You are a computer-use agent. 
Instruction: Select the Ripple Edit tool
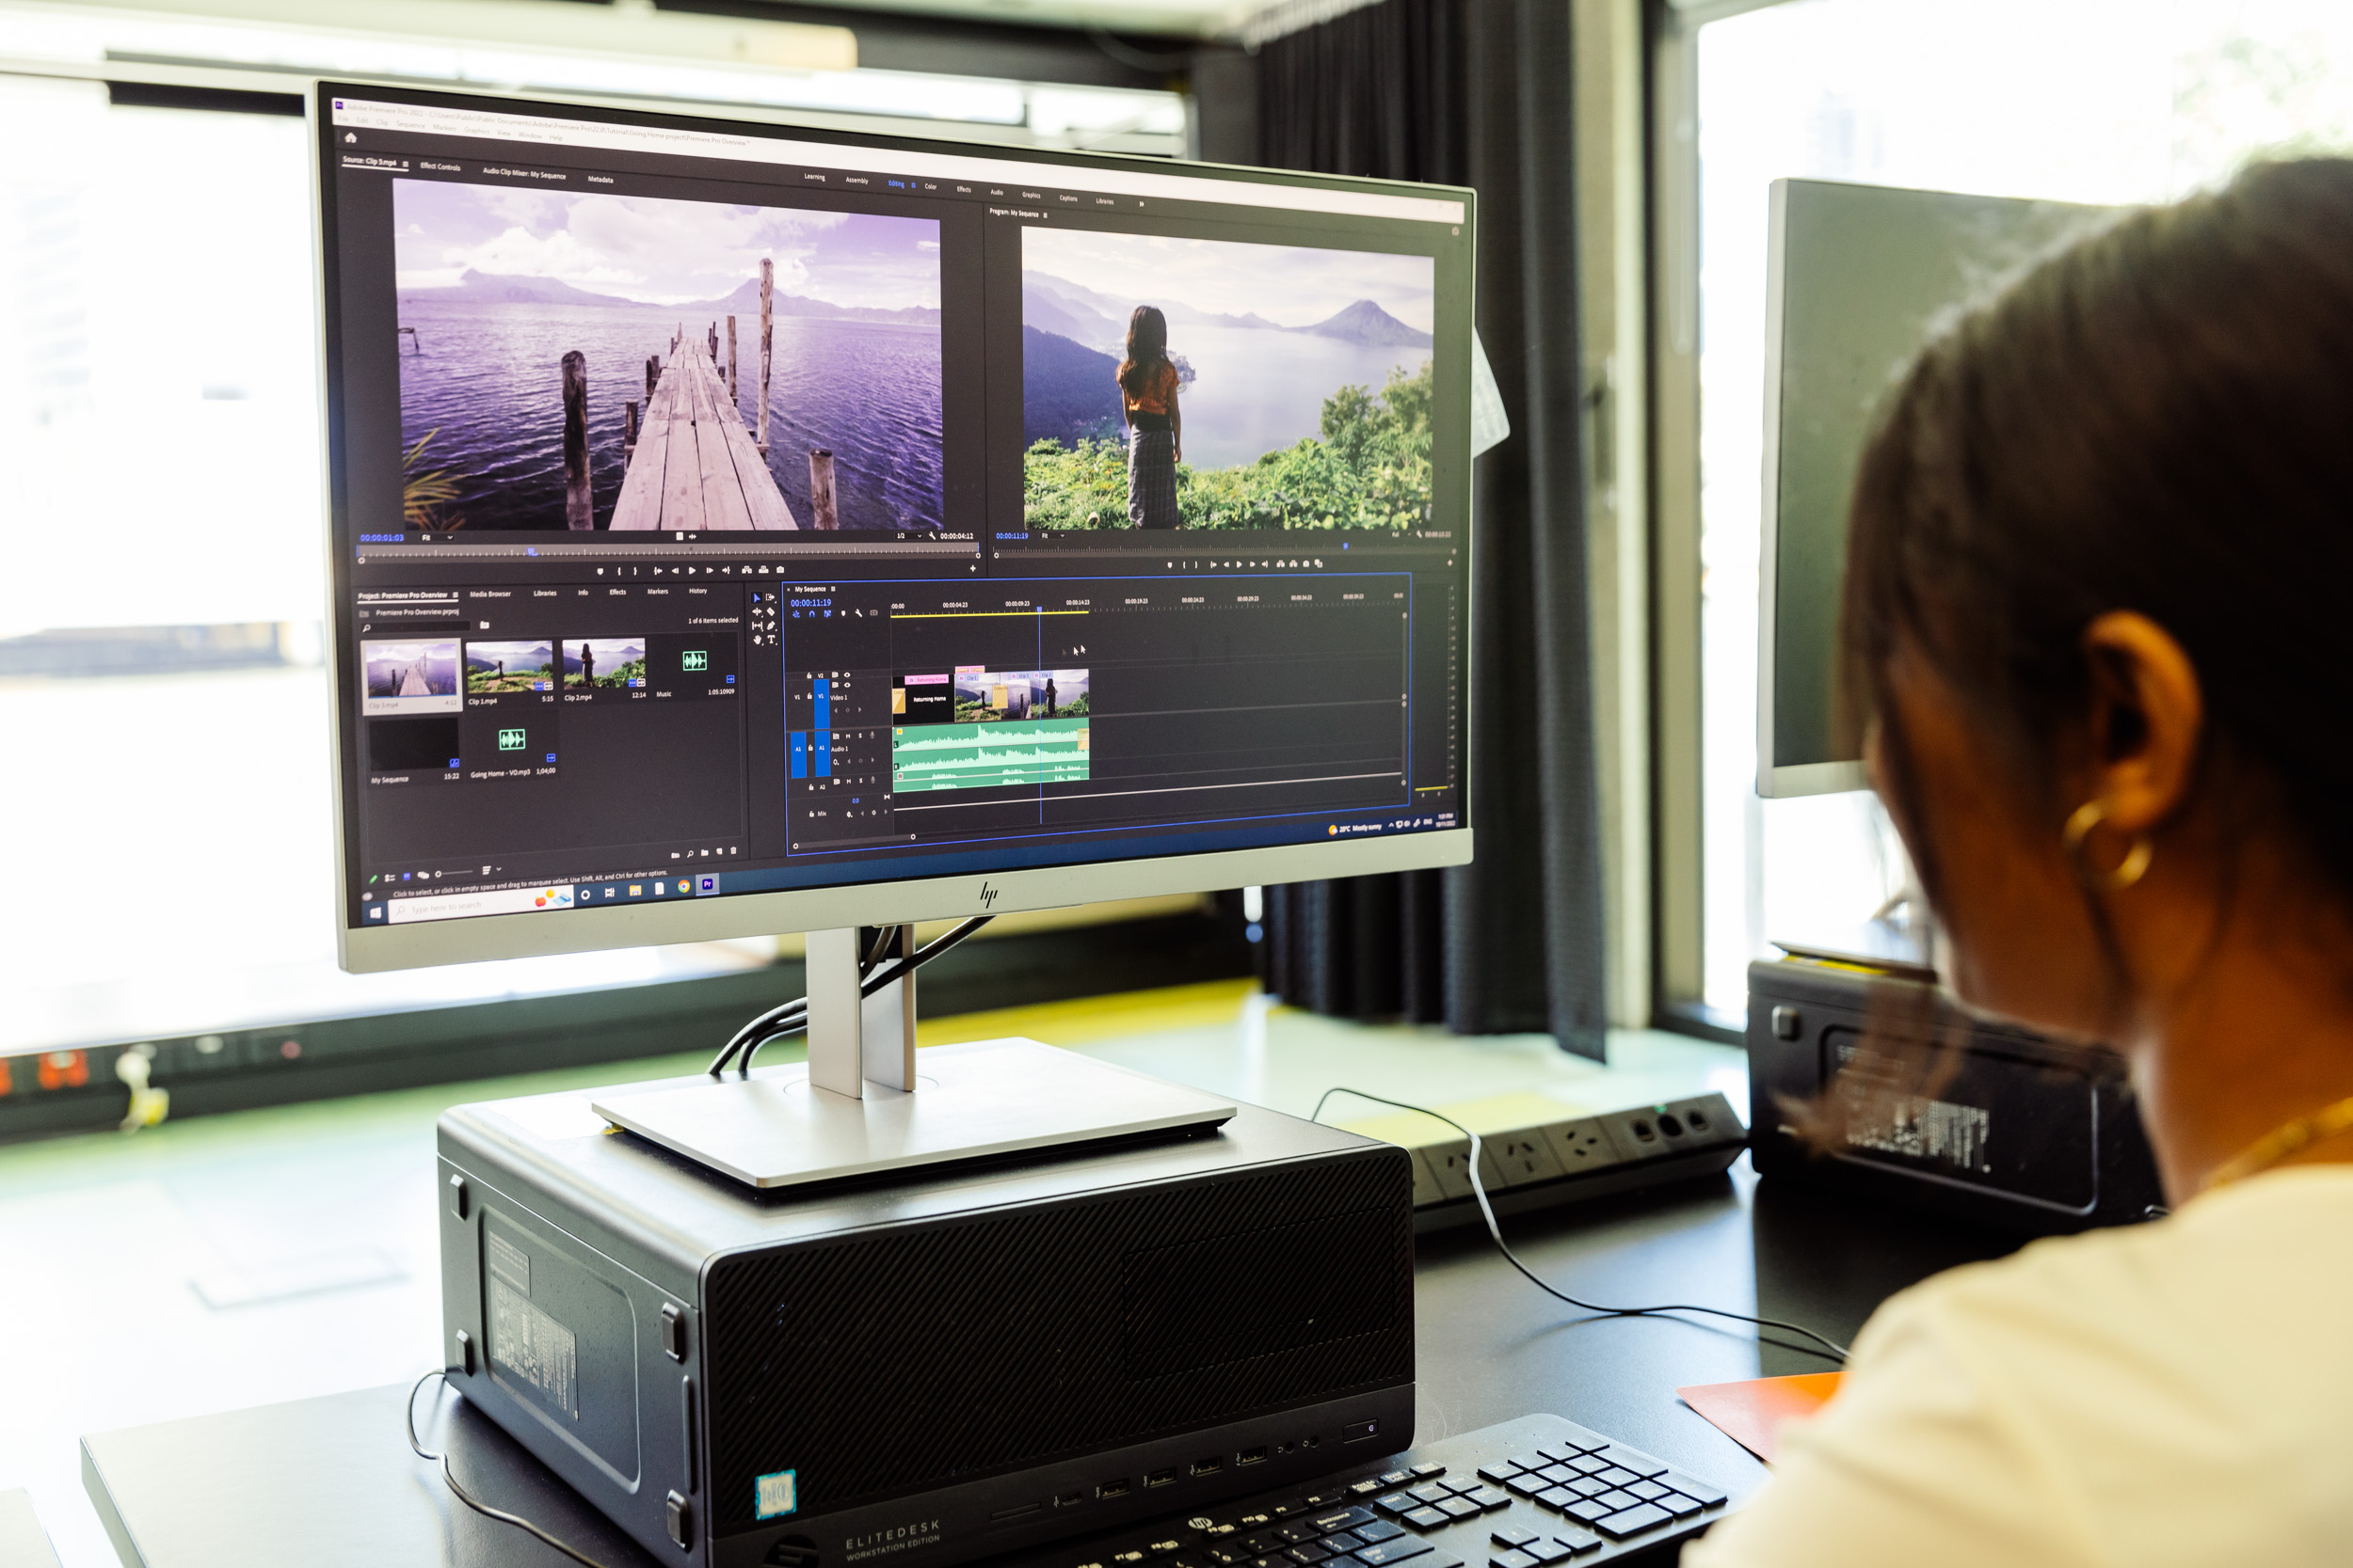click(758, 613)
